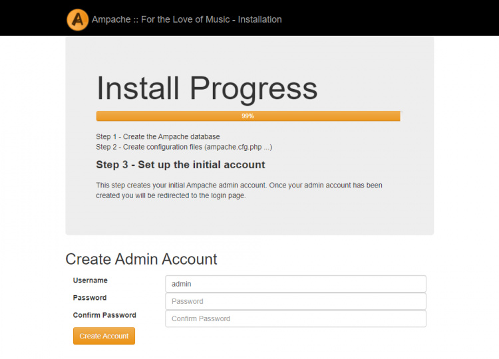Focus the Confirm Password input field
This screenshot has height=359, width=499.
pos(295,318)
